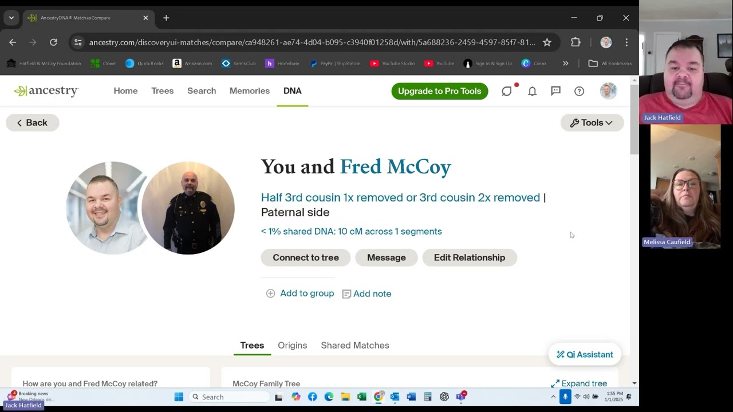Open the Trees menu item
733x412 pixels.
163,91
